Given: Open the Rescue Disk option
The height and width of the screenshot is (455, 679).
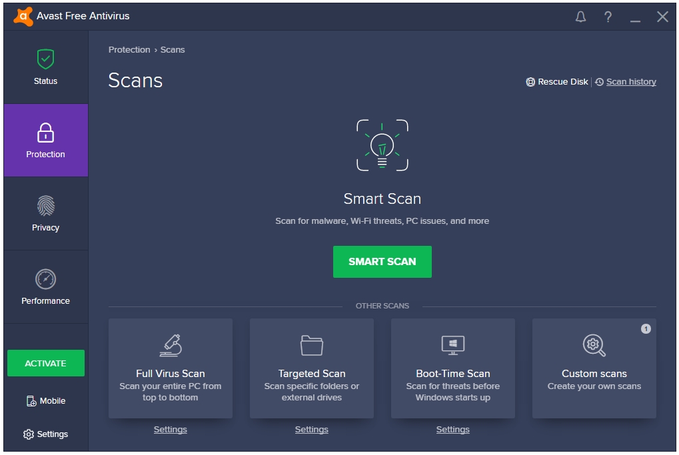Looking at the screenshot, I should point(557,82).
